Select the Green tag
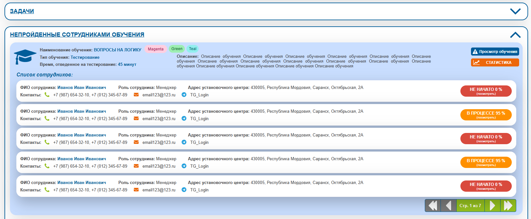531x219 pixels. click(177, 49)
